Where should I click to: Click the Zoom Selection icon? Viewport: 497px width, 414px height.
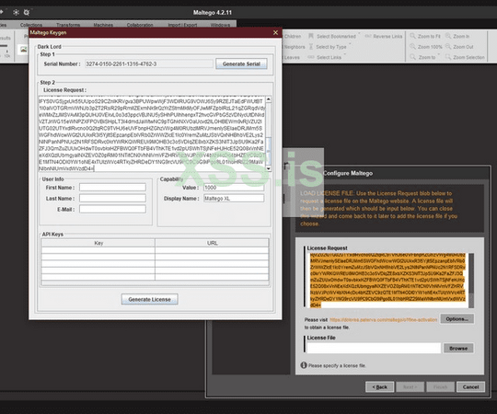pos(448,57)
